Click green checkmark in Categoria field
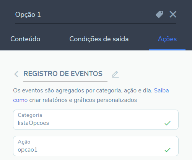This screenshot has width=192, height=160. click(x=168, y=123)
